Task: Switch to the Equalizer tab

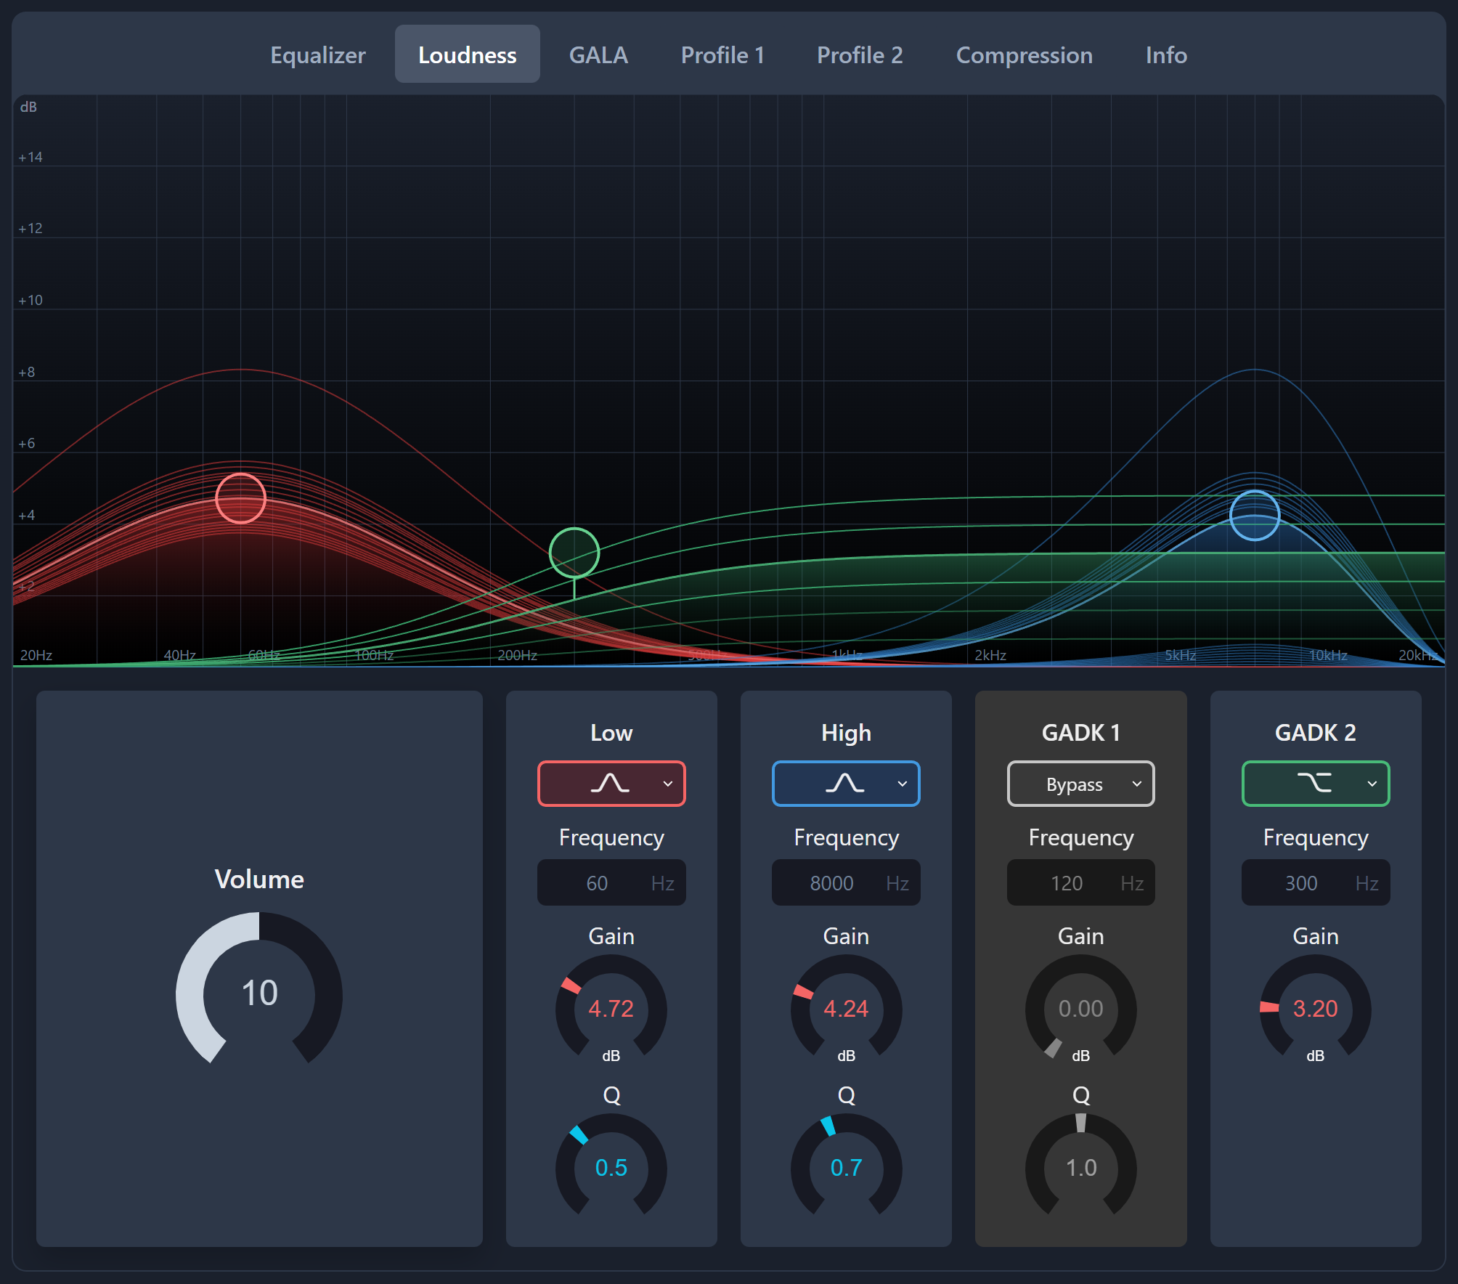Action: (x=318, y=55)
